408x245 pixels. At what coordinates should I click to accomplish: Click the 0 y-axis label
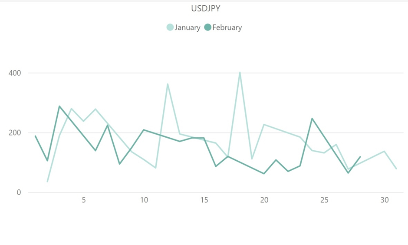pos(19,192)
